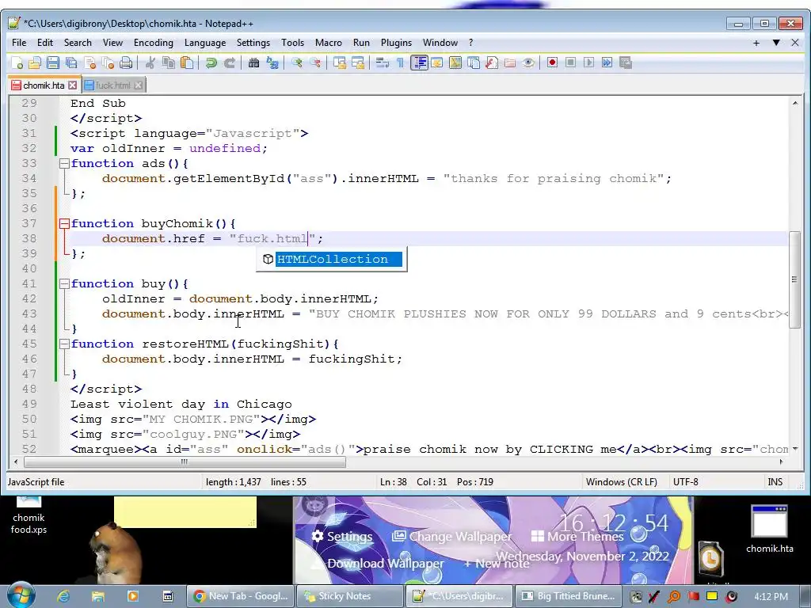Open the File menu
The height and width of the screenshot is (608, 811).
pos(19,43)
